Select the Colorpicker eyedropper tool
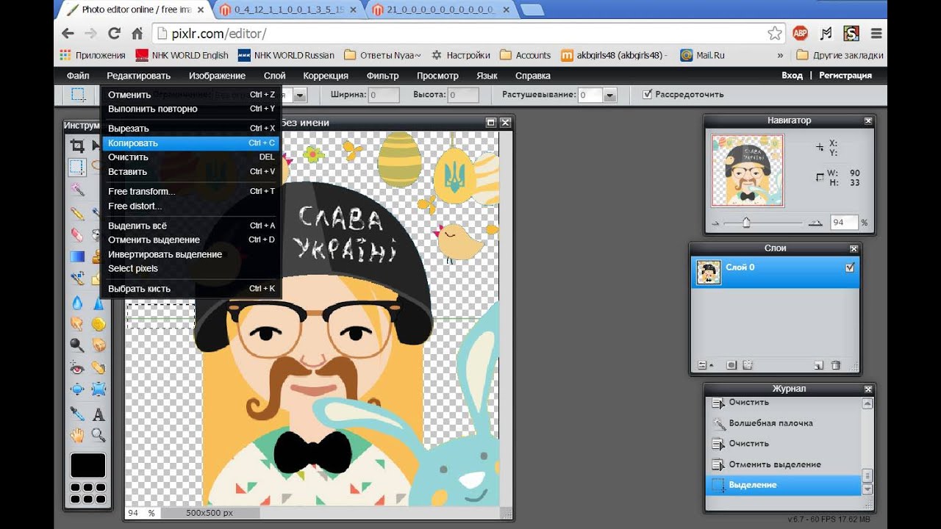The width and height of the screenshot is (941, 529). click(x=77, y=414)
